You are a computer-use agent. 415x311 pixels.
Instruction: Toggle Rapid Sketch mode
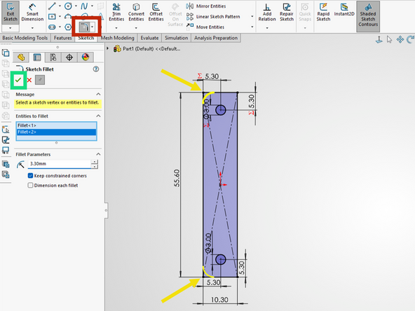pyautogui.click(x=323, y=13)
